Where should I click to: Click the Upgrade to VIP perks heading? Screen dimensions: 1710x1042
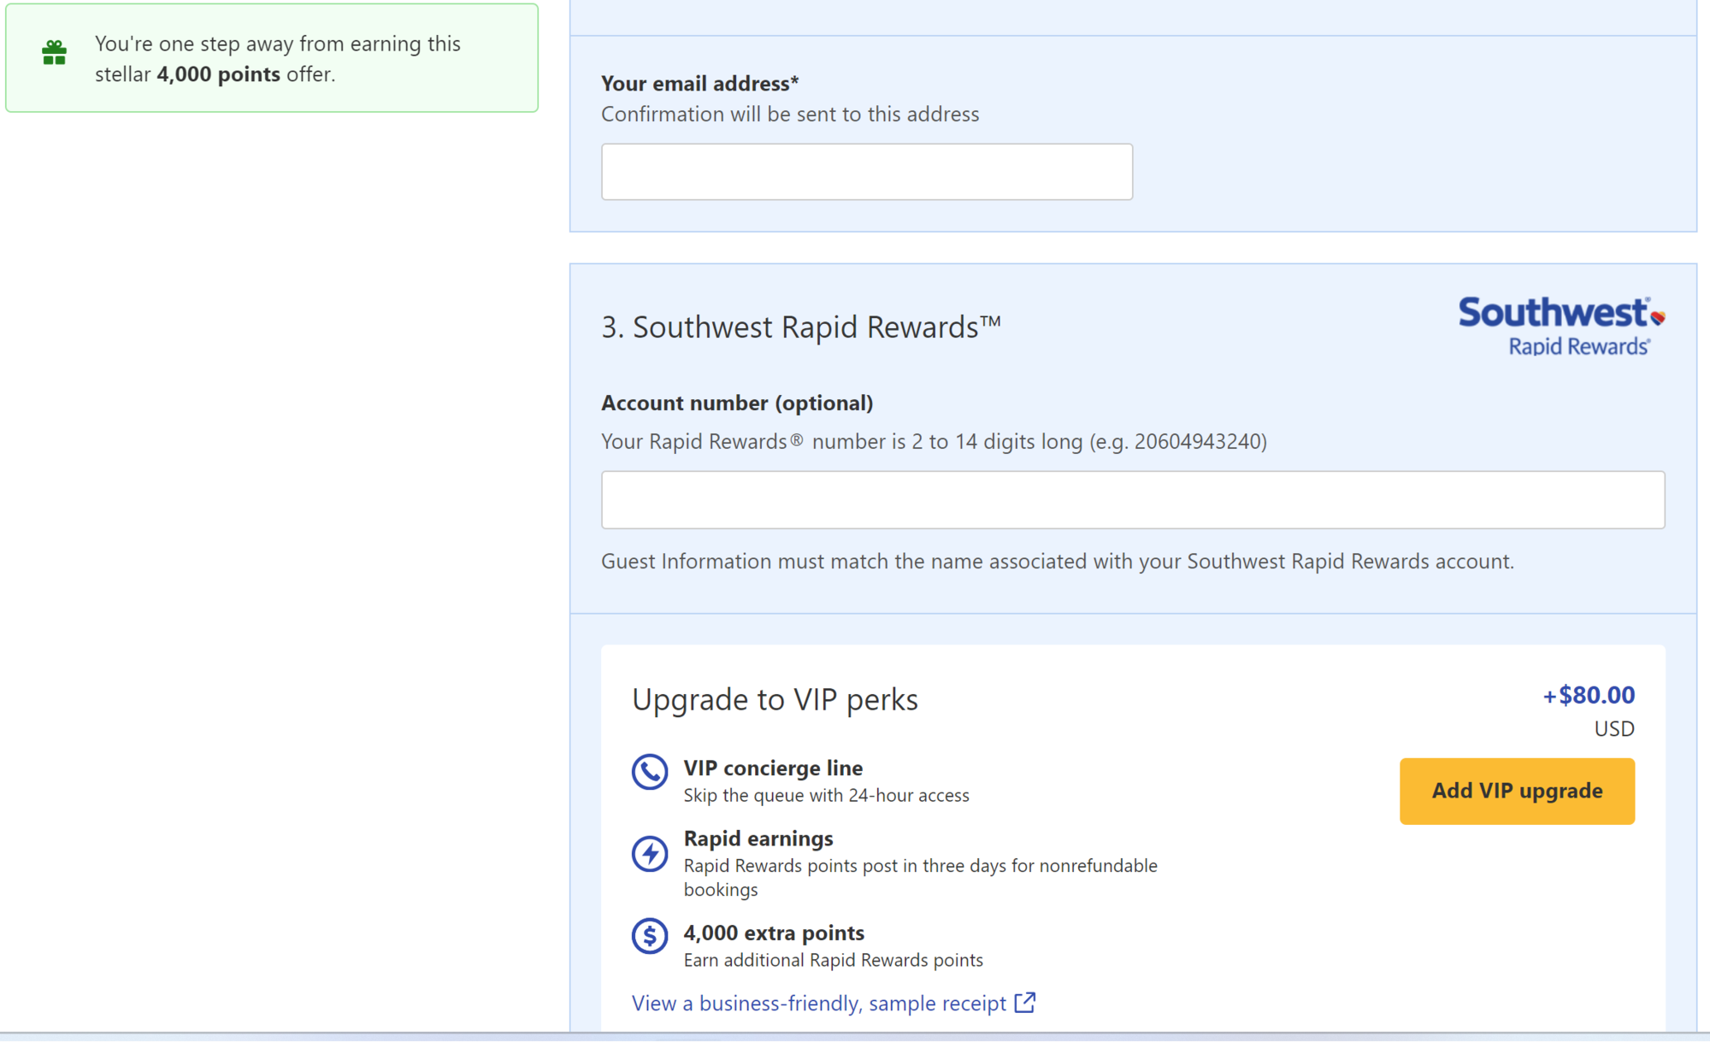[x=775, y=699]
